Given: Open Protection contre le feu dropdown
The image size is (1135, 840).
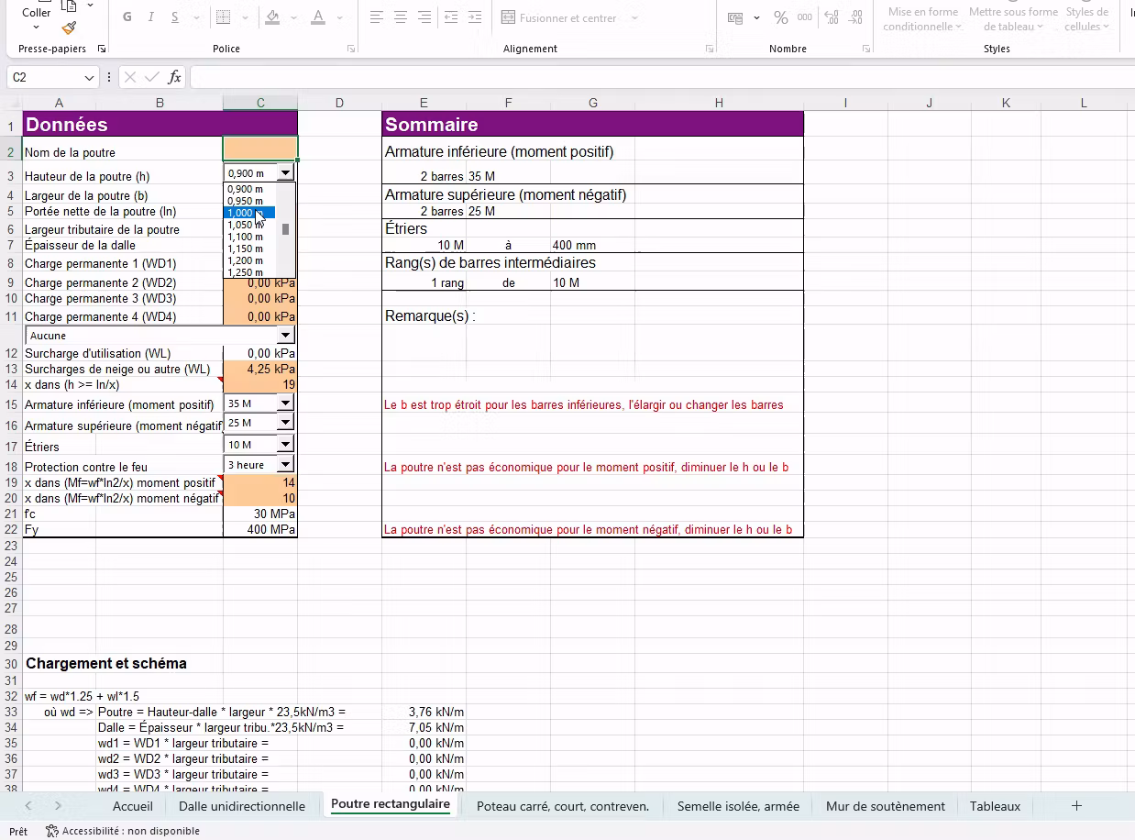Looking at the screenshot, I should tap(285, 465).
